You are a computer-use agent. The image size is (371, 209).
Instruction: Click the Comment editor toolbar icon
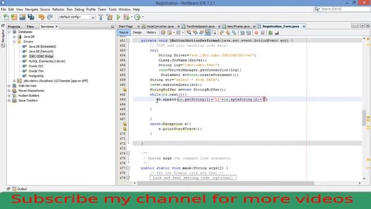click(271, 33)
